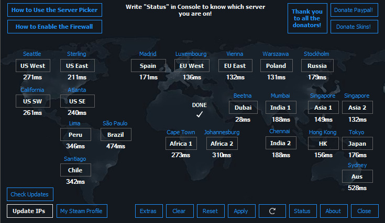Screen dimensions: 385x223
Task: Click the Seattle location label
Action: pos(32,54)
